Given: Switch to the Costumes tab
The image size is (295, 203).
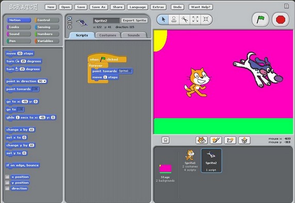Looking at the screenshot, I should (x=108, y=35).
